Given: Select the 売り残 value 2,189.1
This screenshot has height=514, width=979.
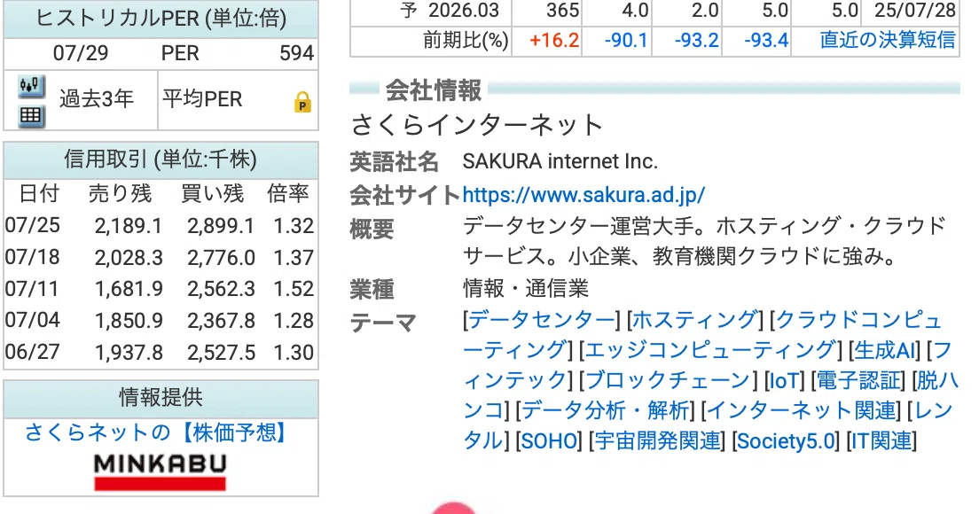Looking at the screenshot, I should point(129,226).
